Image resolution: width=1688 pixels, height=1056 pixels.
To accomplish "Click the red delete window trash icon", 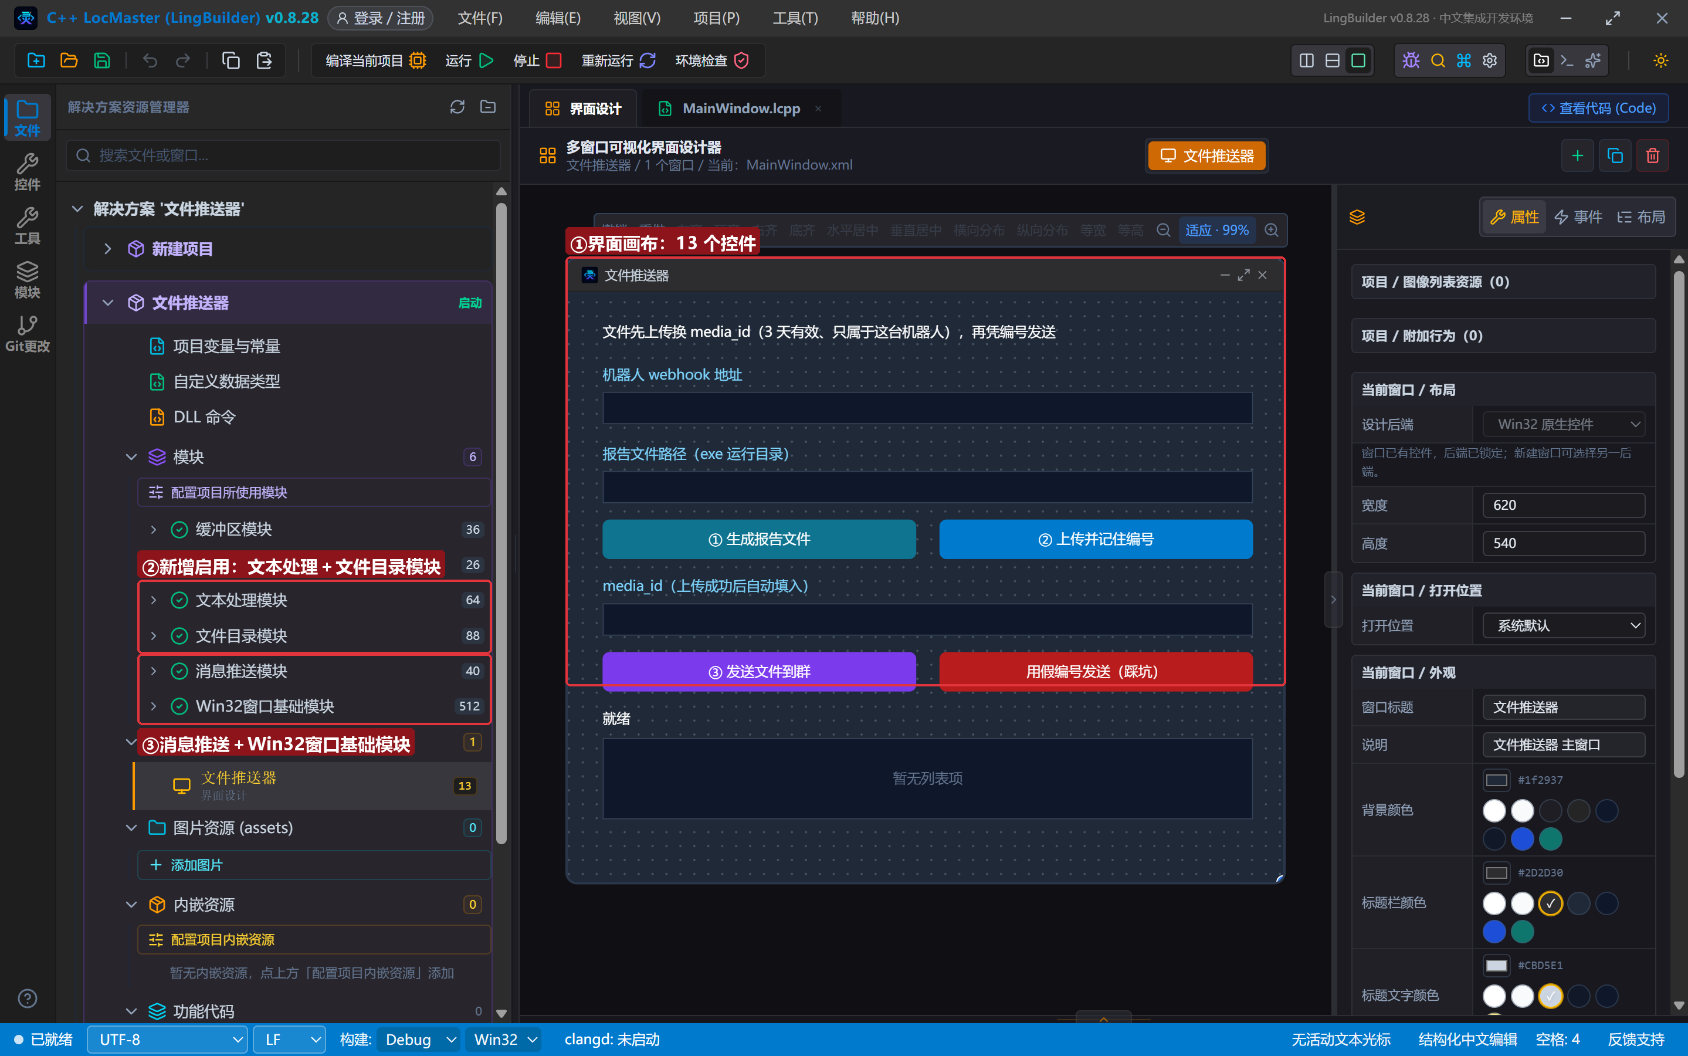I will 1652,155.
